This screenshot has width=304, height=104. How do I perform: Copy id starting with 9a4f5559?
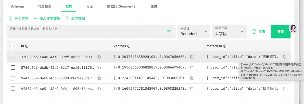pyautogui.click(x=99, y=78)
